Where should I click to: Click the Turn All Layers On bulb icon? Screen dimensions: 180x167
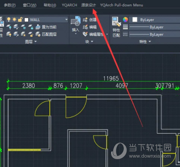pyautogui.click(x=9, y=34)
